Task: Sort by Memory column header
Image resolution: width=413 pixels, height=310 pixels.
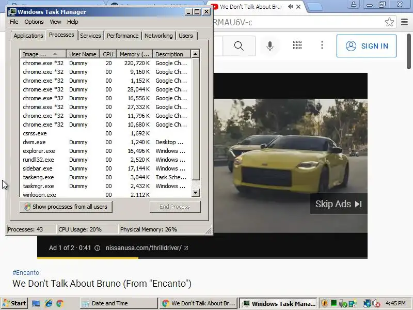Action: coord(135,54)
